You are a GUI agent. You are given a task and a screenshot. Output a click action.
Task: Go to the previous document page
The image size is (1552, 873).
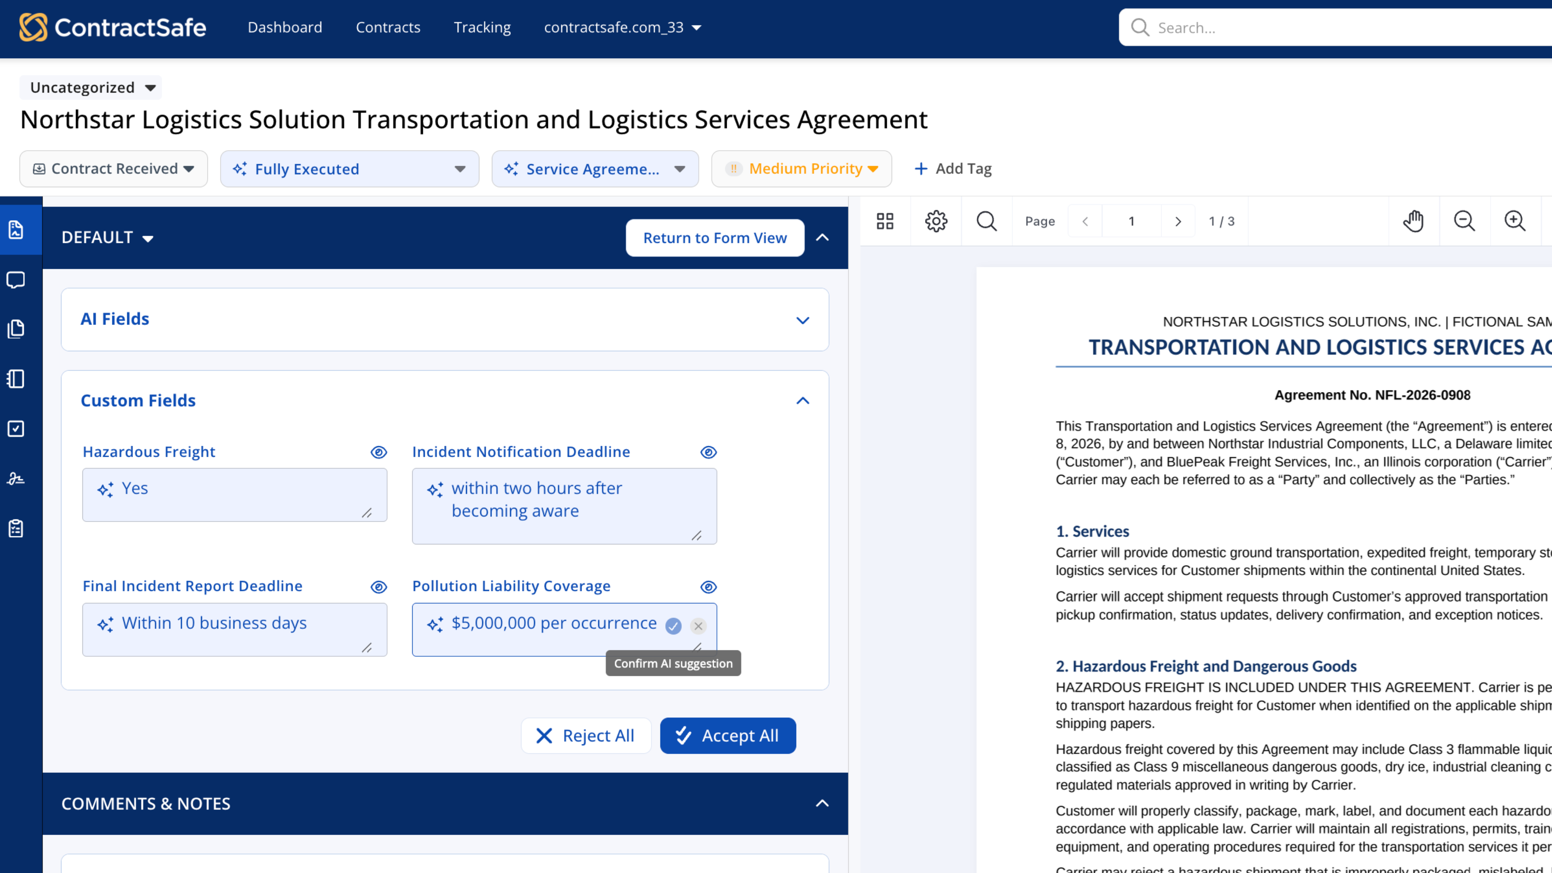(x=1085, y=221)
